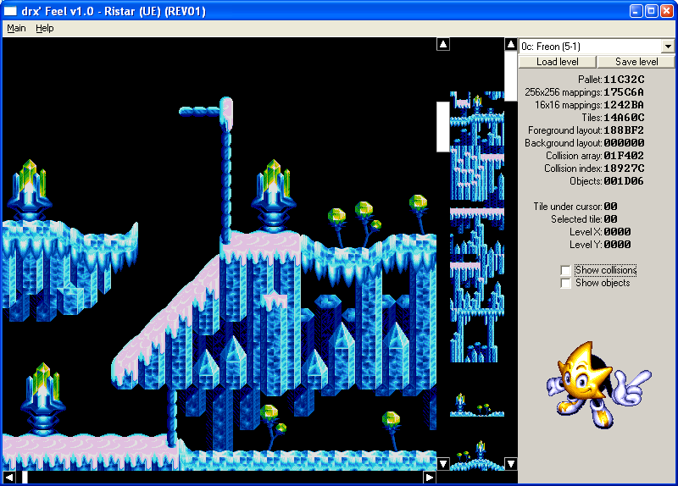Click the Tiles value 14A60C
678x486 pixels.
point(624,118)
